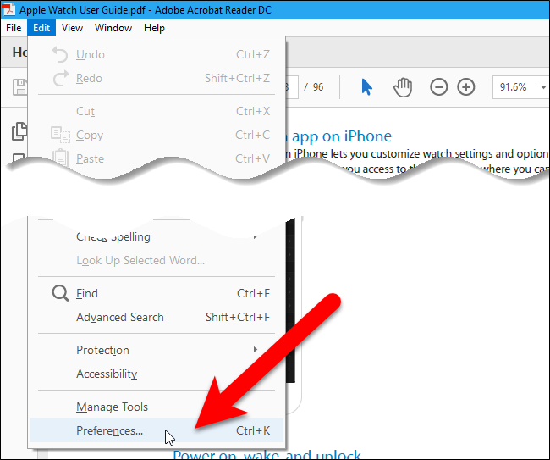Choose Advanced Search menu entry
Image resolution: width=550 pixels, height=460 pixels.
pos(157,317)
